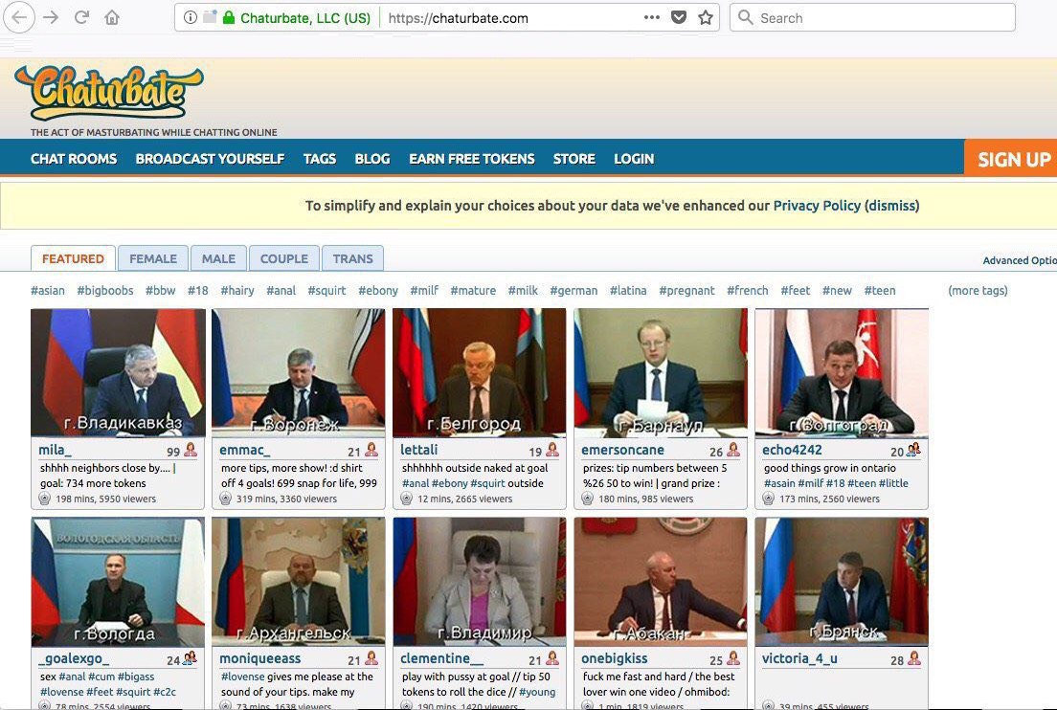The height and width of the screenshot is (710, 1057).
Task: Switch to the COUPLE tab
Action: tap(283, 258)
